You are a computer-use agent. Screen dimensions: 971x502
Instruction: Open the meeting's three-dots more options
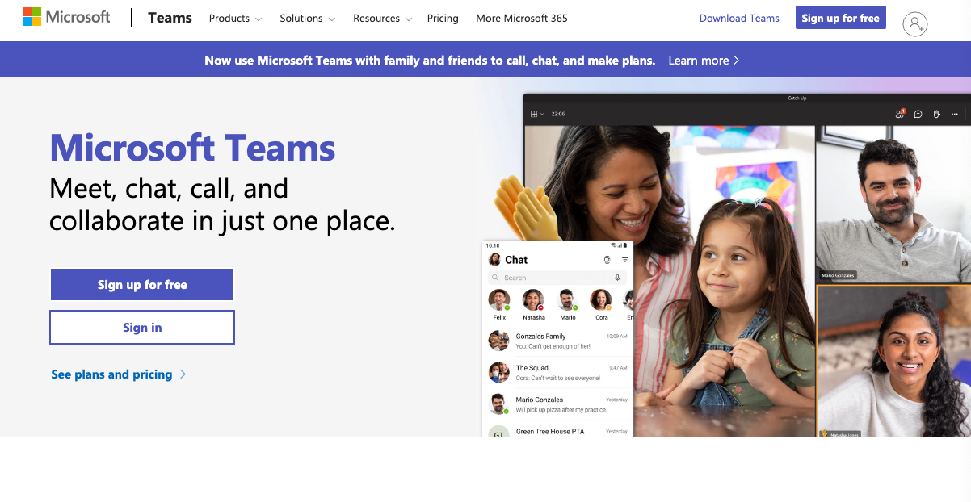(x=955, y=115)
